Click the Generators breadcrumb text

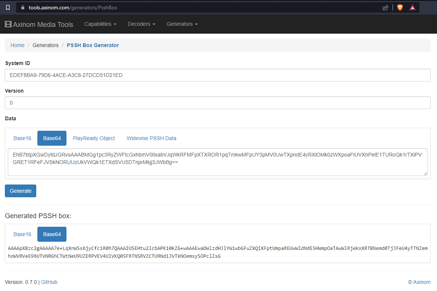[46, 45]
